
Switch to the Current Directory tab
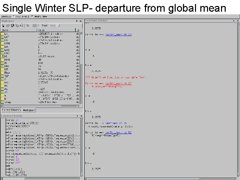coord(11,110)
